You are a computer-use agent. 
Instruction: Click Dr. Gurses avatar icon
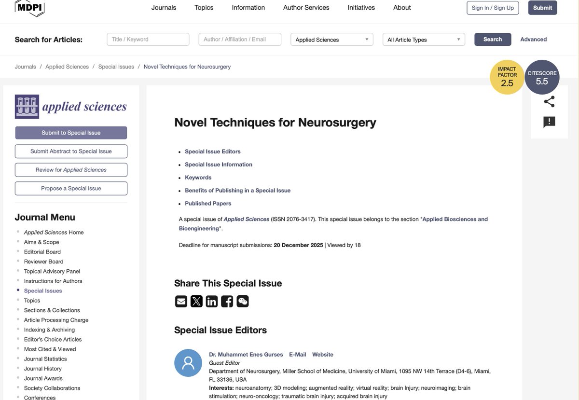[x=188, y=363]
